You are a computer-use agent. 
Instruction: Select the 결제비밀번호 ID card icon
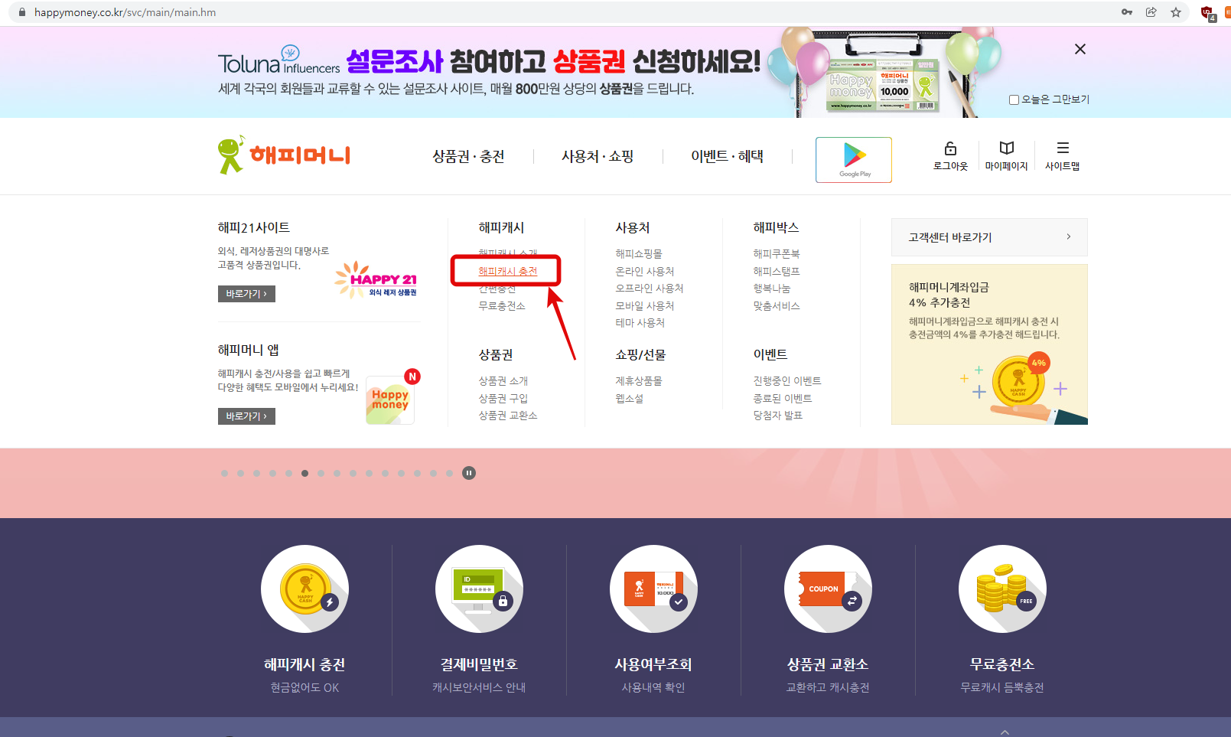pos(479,589)
